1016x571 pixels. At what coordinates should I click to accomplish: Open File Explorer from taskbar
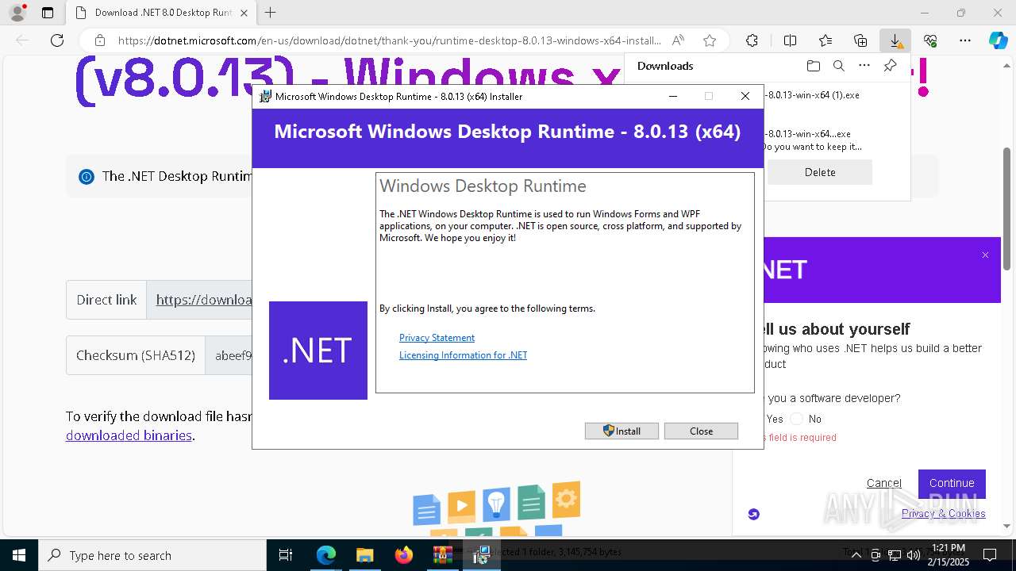click(364, 555)
